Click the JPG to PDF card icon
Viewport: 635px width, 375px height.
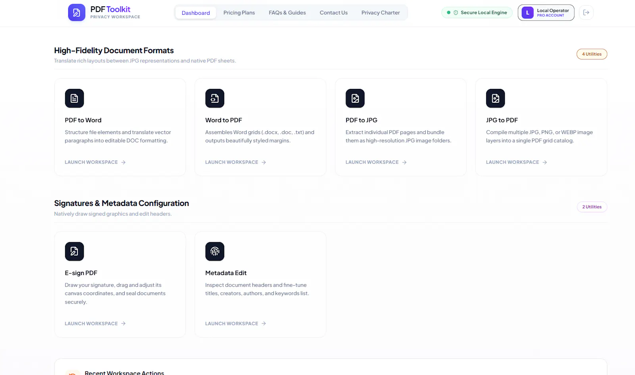(x=496, y=98)
